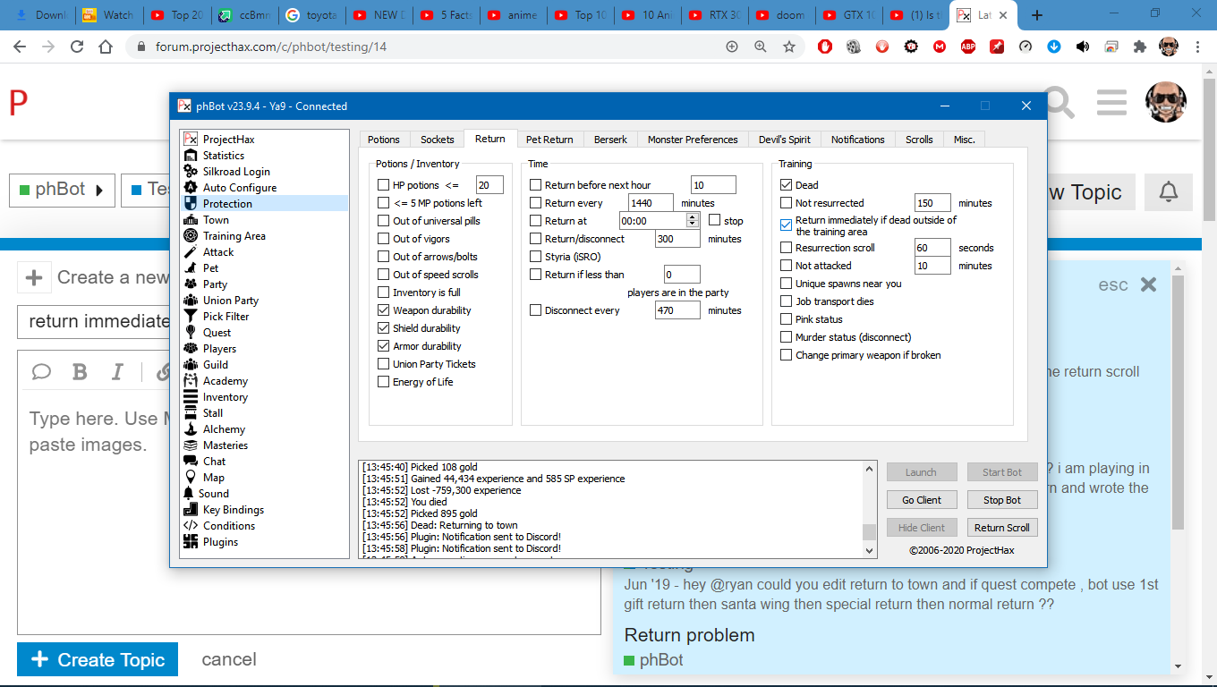Switch to the Pet Return tab
This screenshot has width=1217, height=687.
point(549,140)
